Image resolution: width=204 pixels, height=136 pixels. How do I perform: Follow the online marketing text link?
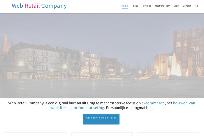pyautogui.click(x=88, y=108)
